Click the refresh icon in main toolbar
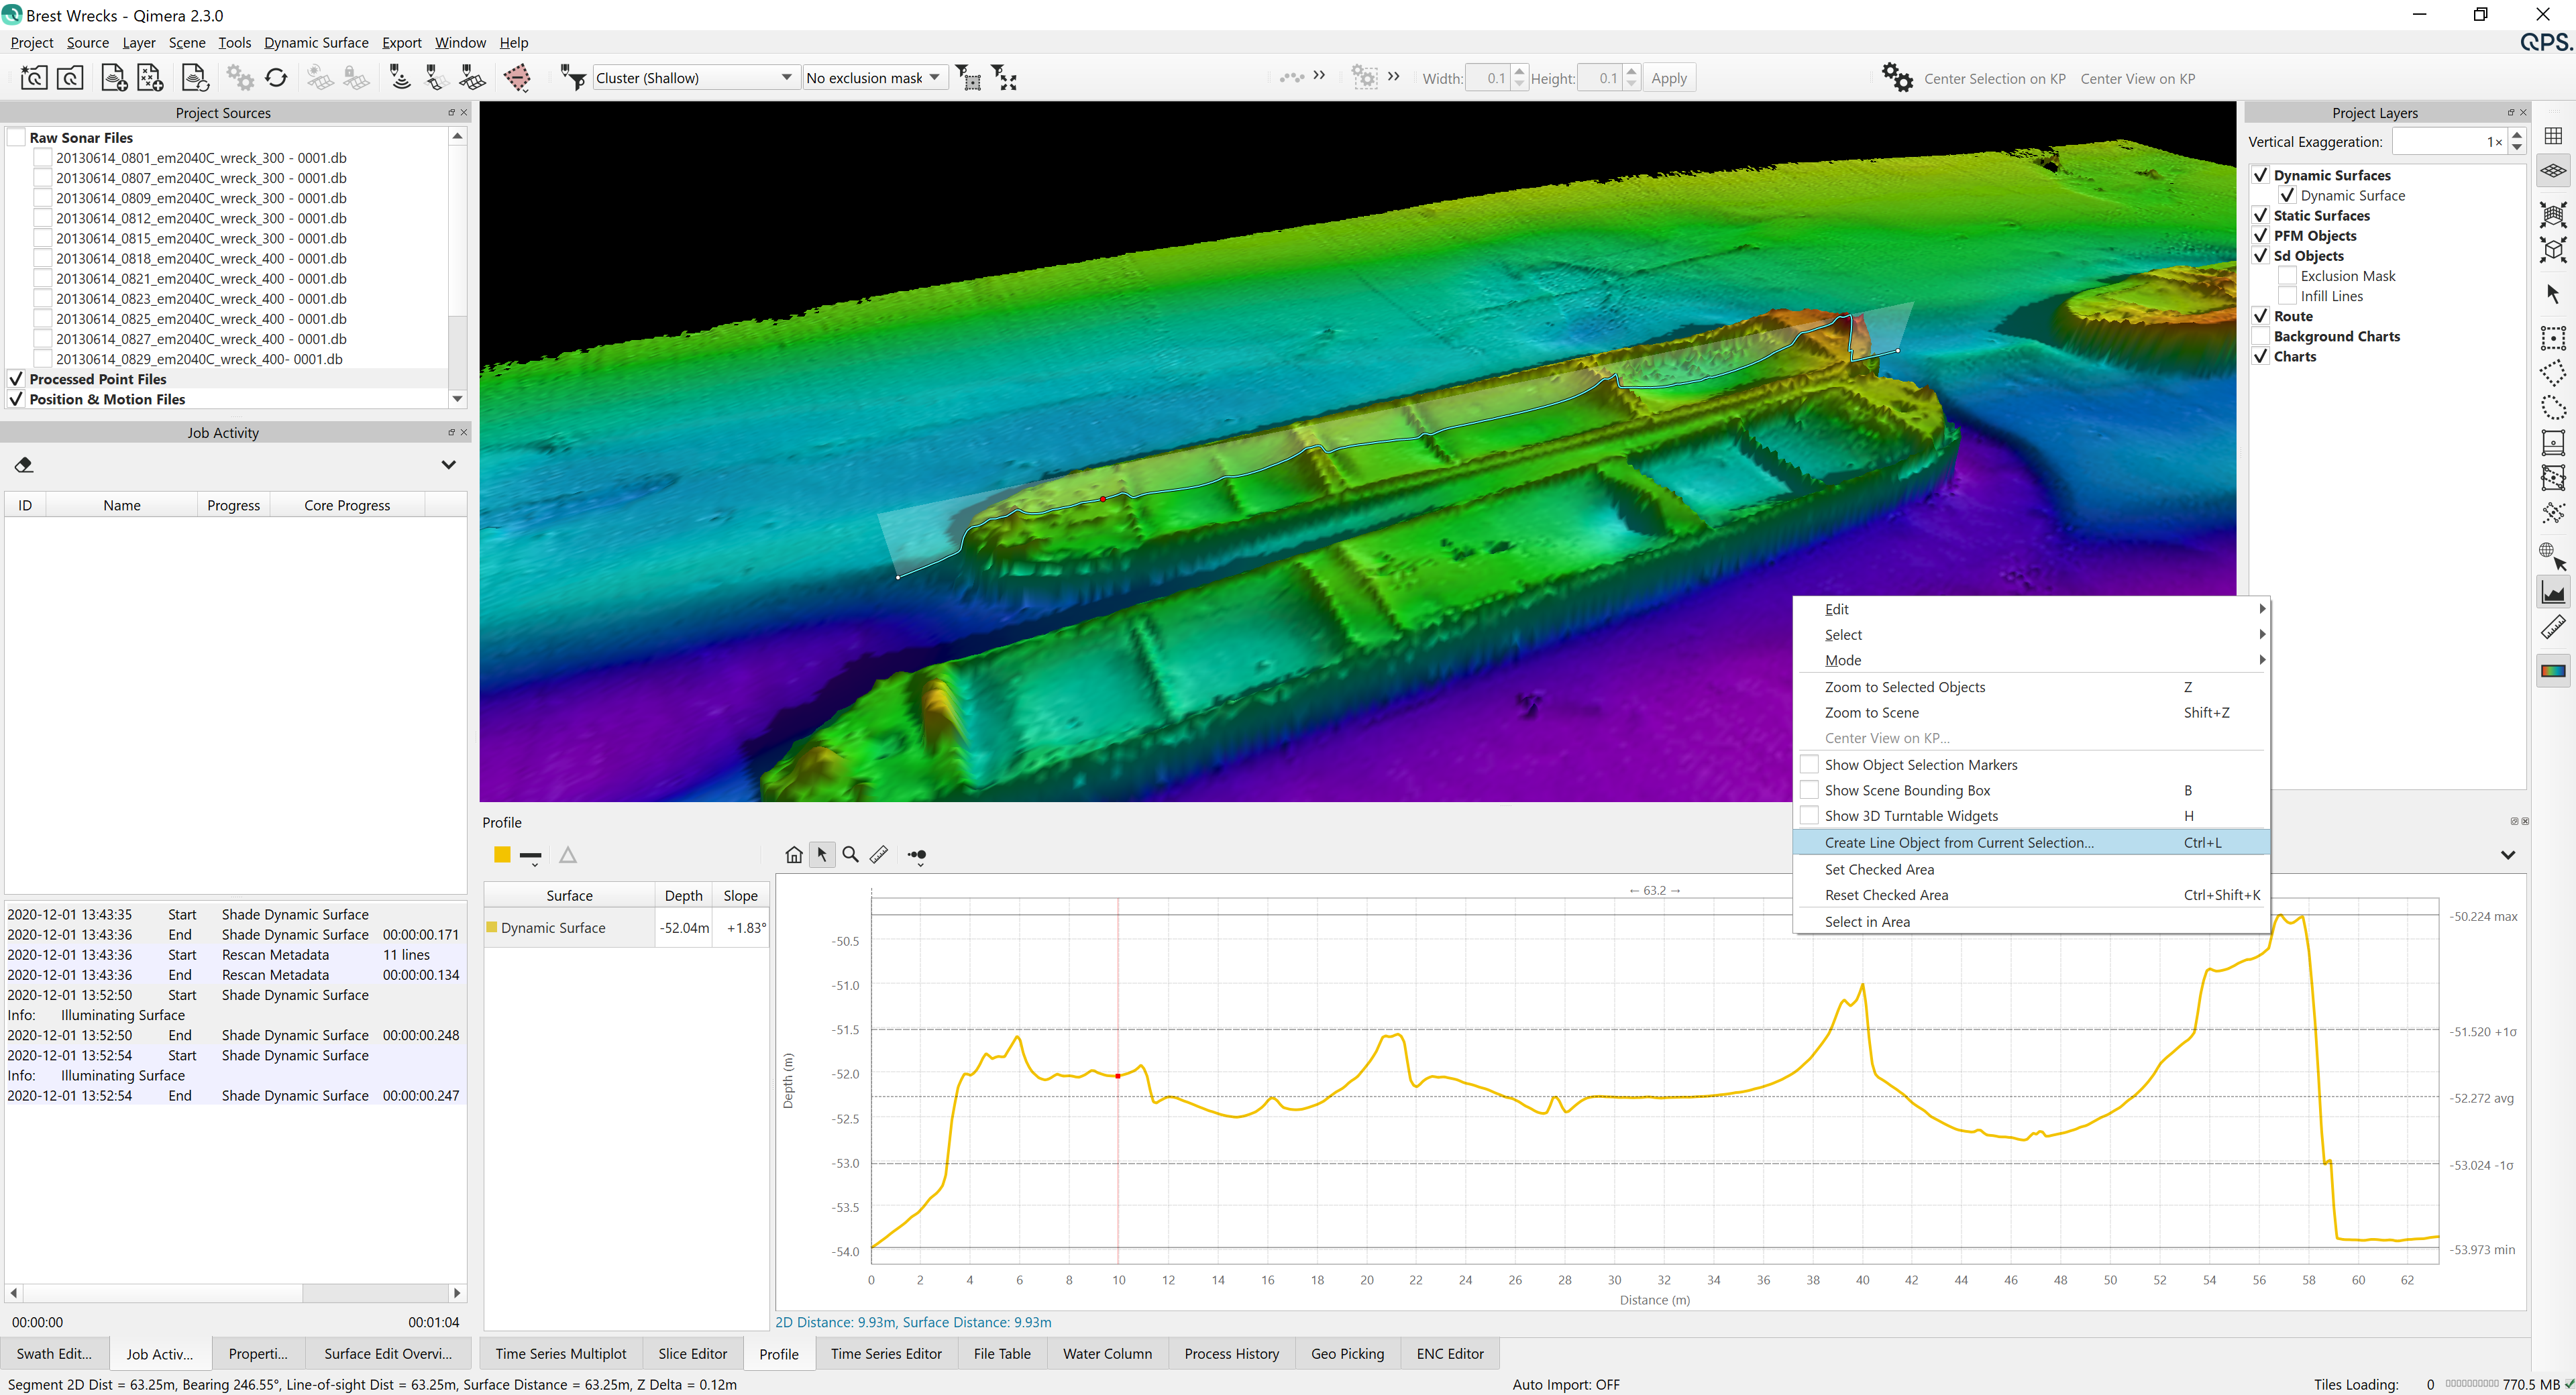Screen dimensions: 2576x1395 [x=276, y=78]
